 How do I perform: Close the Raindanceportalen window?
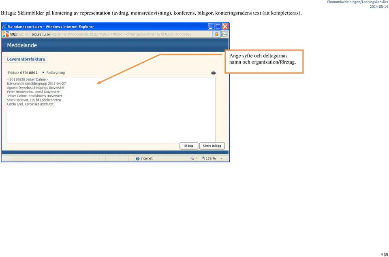point(225,27)
